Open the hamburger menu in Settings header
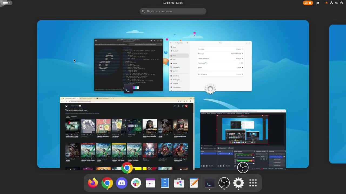The height and width of the screenshot is (194, 346). pos(188,43)
